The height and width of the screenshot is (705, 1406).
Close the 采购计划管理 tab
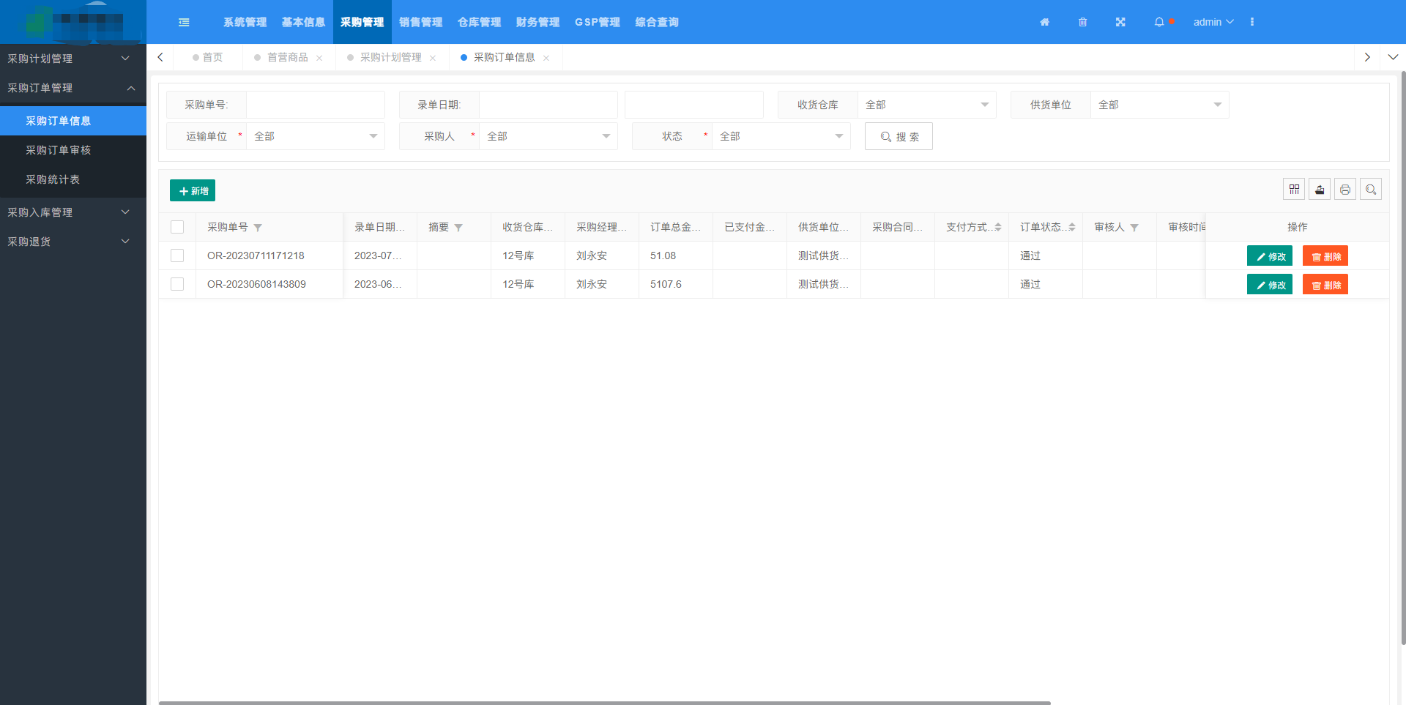pyautogui.click(x=433, y=58)
